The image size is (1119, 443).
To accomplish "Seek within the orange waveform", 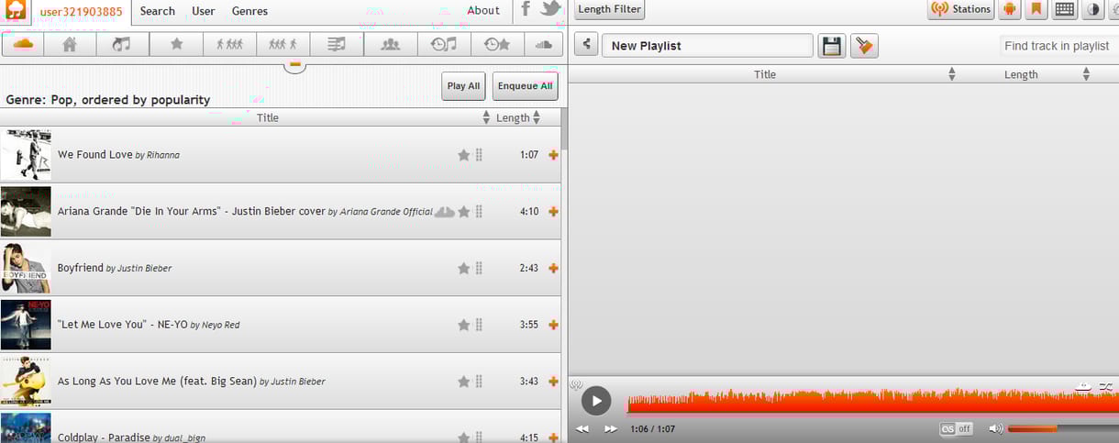I will [x=872, y=400].
